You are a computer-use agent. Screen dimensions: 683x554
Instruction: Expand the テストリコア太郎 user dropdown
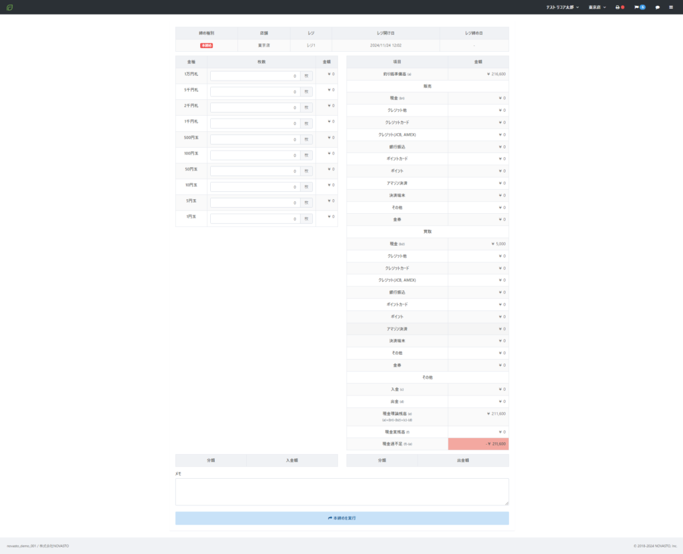point(562,7)
